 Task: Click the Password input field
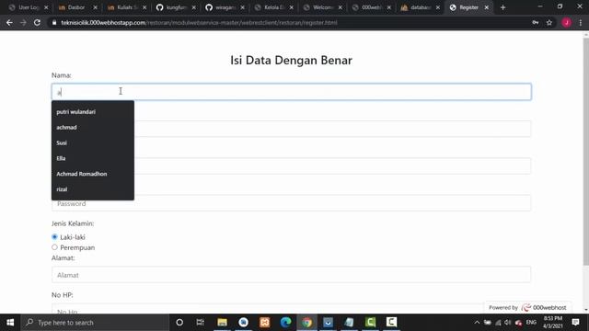292,203
